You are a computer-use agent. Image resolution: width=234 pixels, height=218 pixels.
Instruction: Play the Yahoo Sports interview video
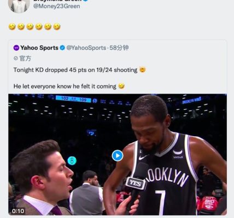[x=118, y=156]
